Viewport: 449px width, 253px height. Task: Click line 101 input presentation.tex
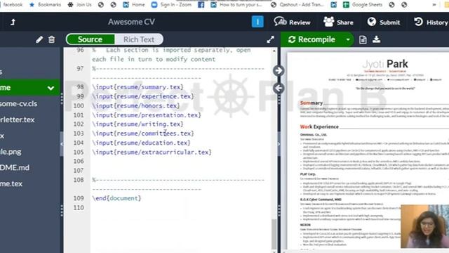[147, 115]
